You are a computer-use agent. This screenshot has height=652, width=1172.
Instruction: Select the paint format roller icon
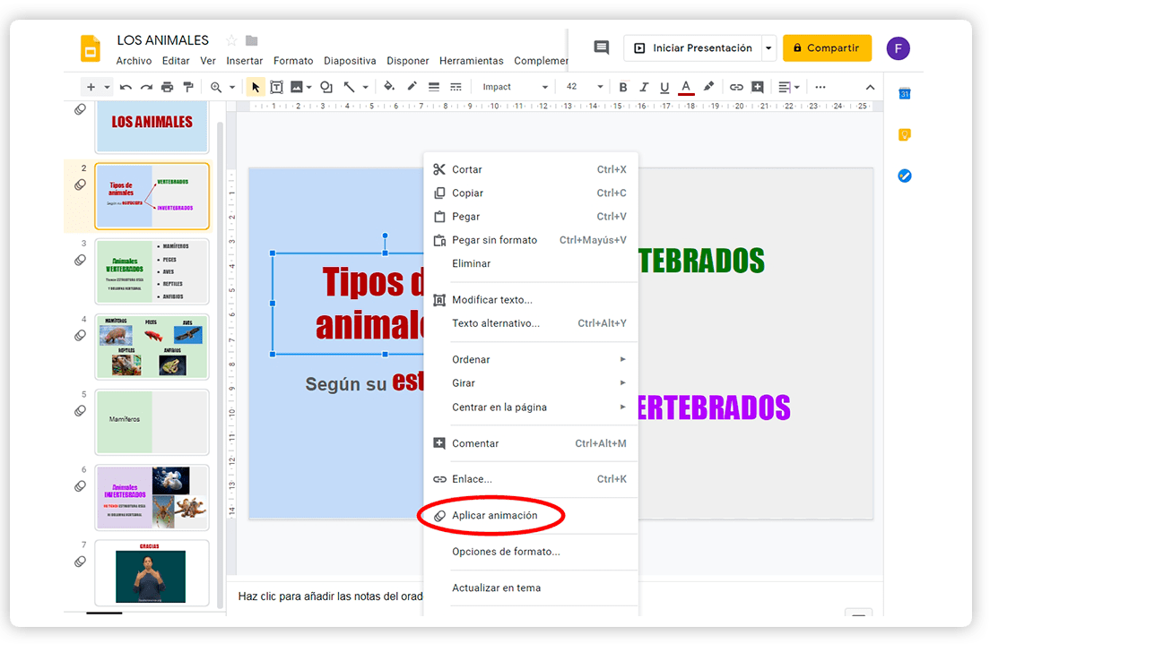point(188,87)
